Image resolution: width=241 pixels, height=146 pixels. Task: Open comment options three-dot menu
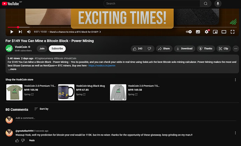[235, 133]
